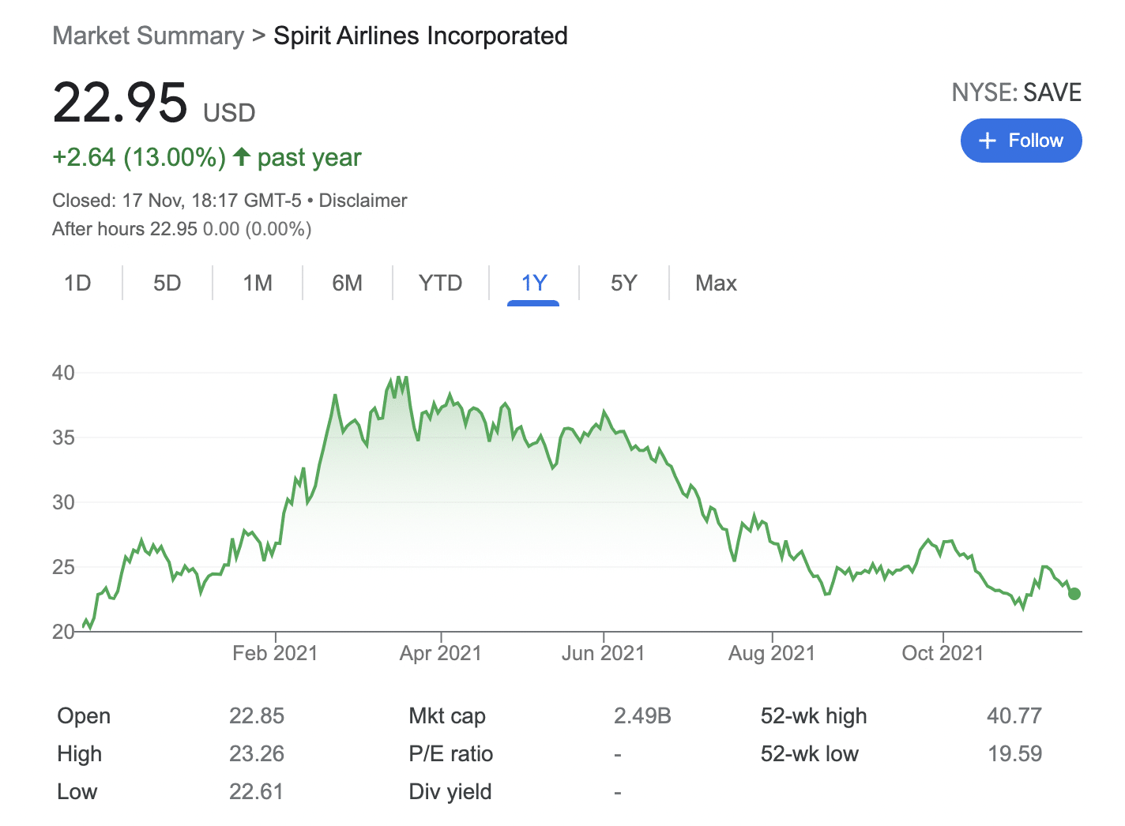Click the Low value 22.61
The image size is (1125, 826).
256,791
